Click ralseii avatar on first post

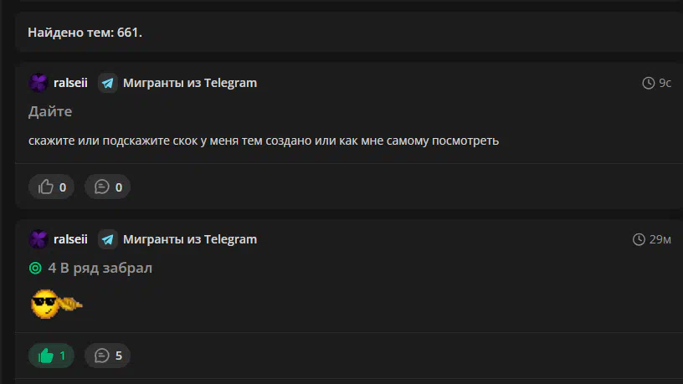[39, 83]
